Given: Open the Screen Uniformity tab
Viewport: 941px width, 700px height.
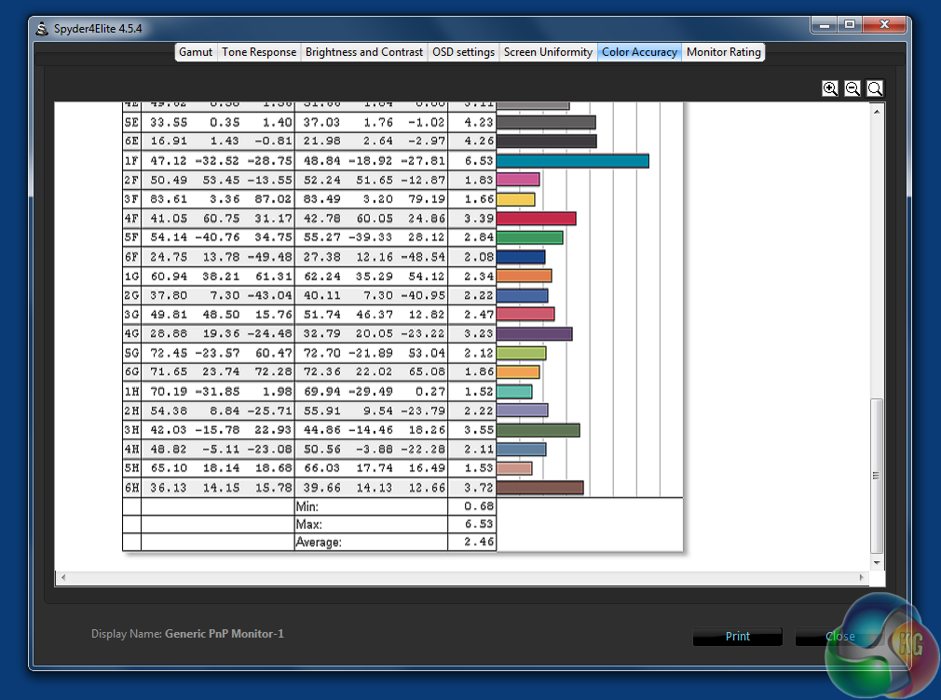Looking at the screenshot, I should 548,52.
